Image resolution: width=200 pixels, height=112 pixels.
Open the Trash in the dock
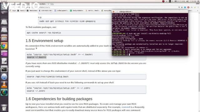point(4,108)
